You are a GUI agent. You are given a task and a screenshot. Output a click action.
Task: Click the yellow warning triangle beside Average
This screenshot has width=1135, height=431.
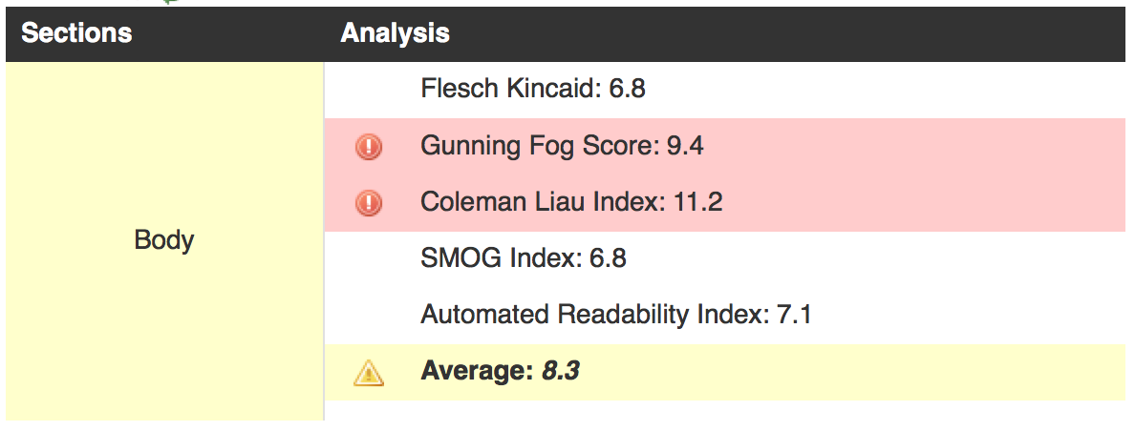tap(369, 373)
